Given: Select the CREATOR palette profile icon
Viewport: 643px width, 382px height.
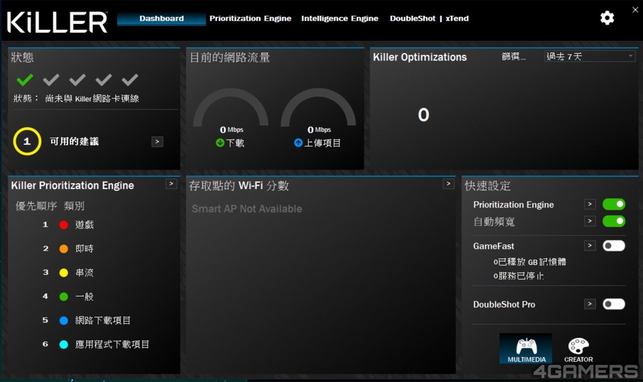Looking at the screenshot, I should (578, 348).
